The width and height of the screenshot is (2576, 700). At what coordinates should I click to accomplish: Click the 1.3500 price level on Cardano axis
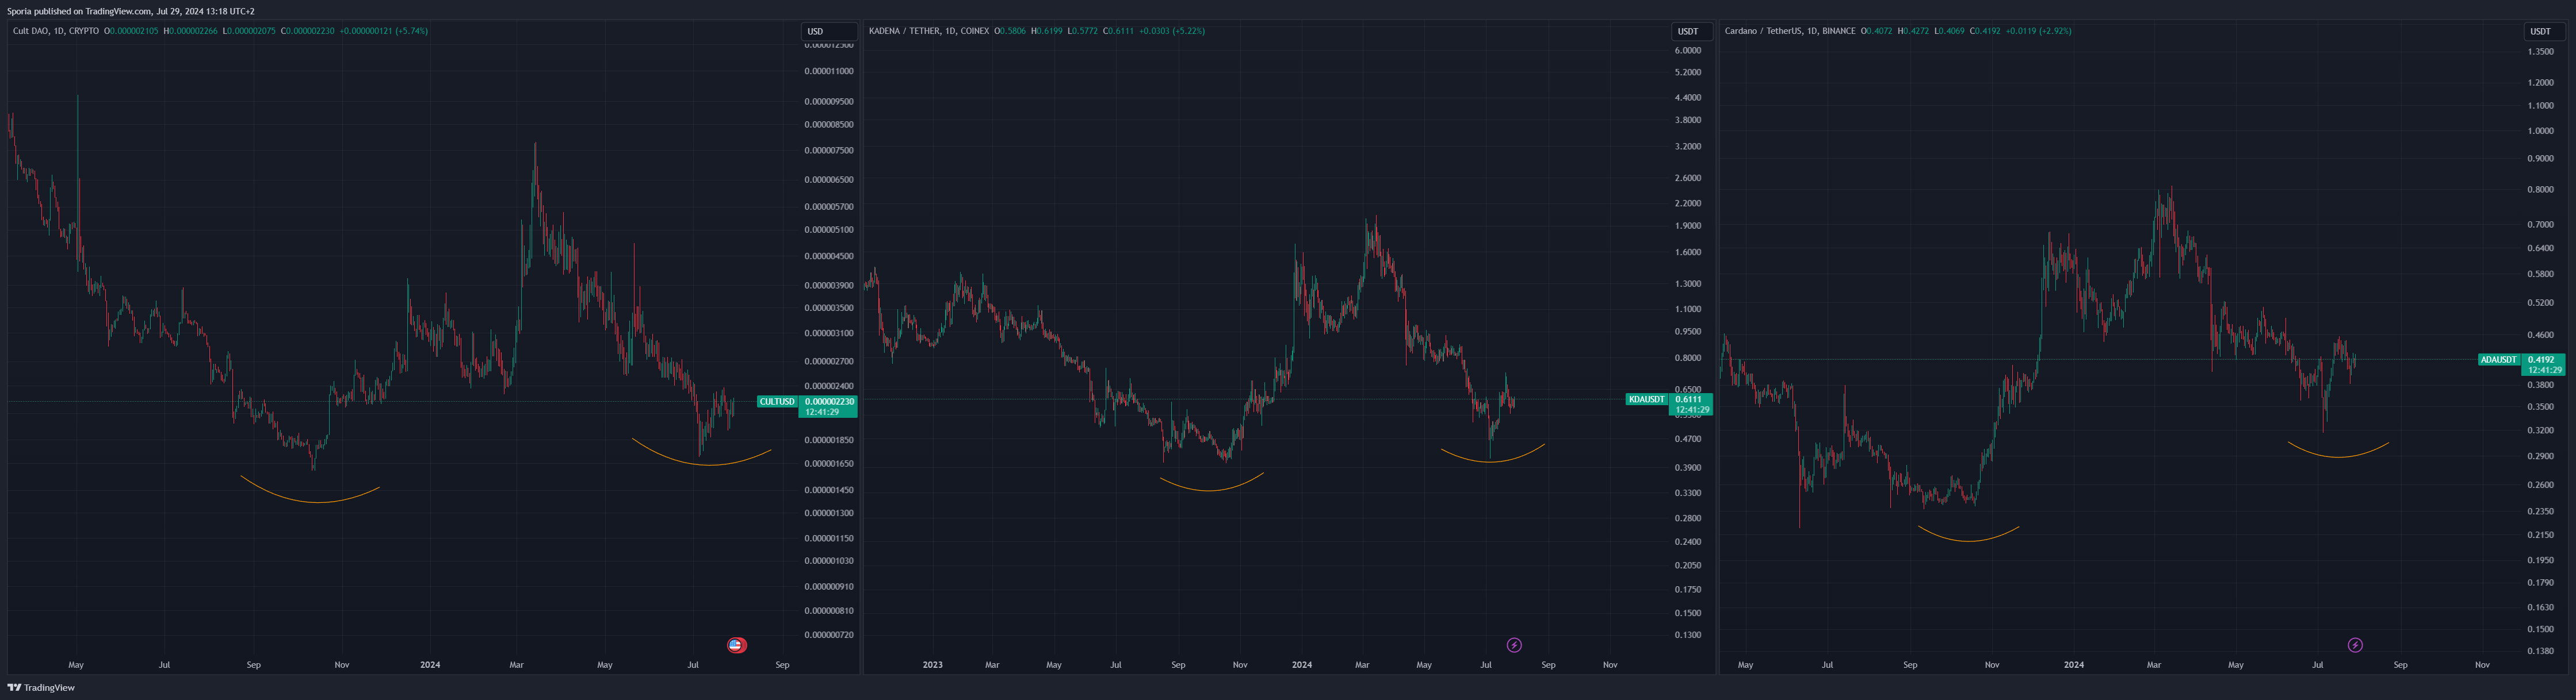pyautogui.click(x=2541, y=51)
